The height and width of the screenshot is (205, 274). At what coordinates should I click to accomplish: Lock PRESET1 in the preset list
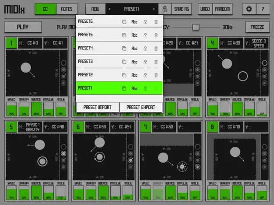(x=145, y=88)
